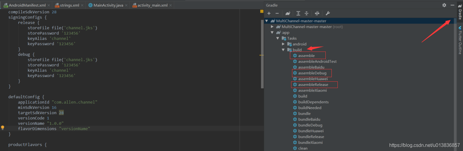This screenshot has height=151, width=463.
Task: Collapse the build tasks folder
Action: pos(283,50)
